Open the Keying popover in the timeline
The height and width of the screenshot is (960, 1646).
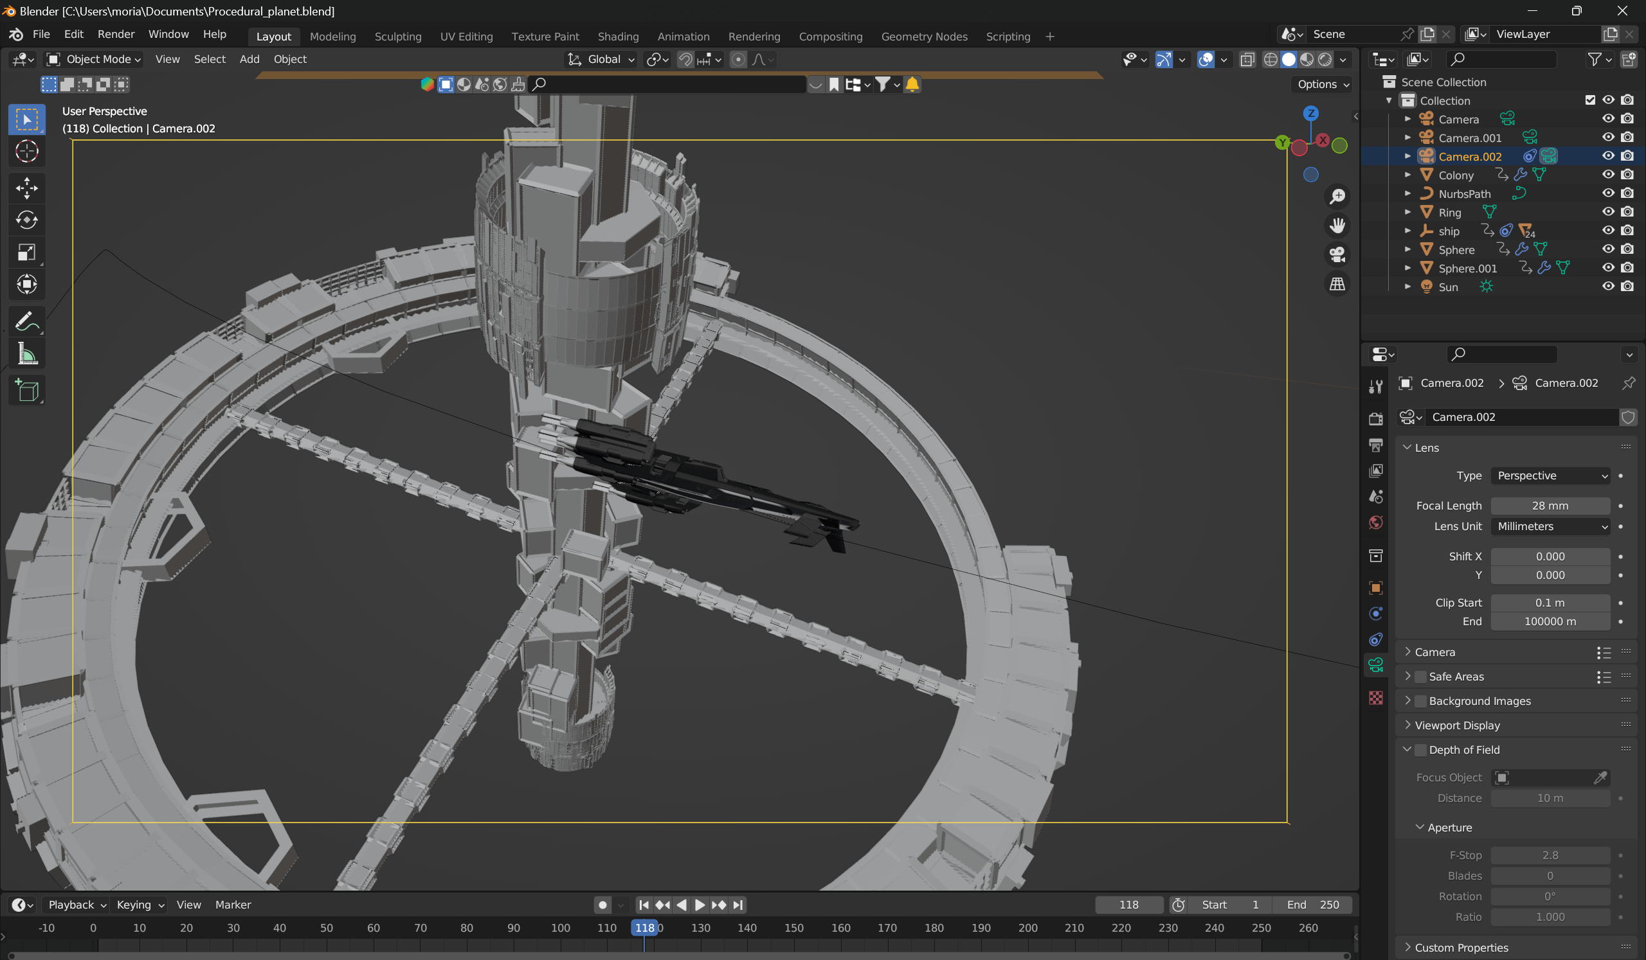[140, 905]
